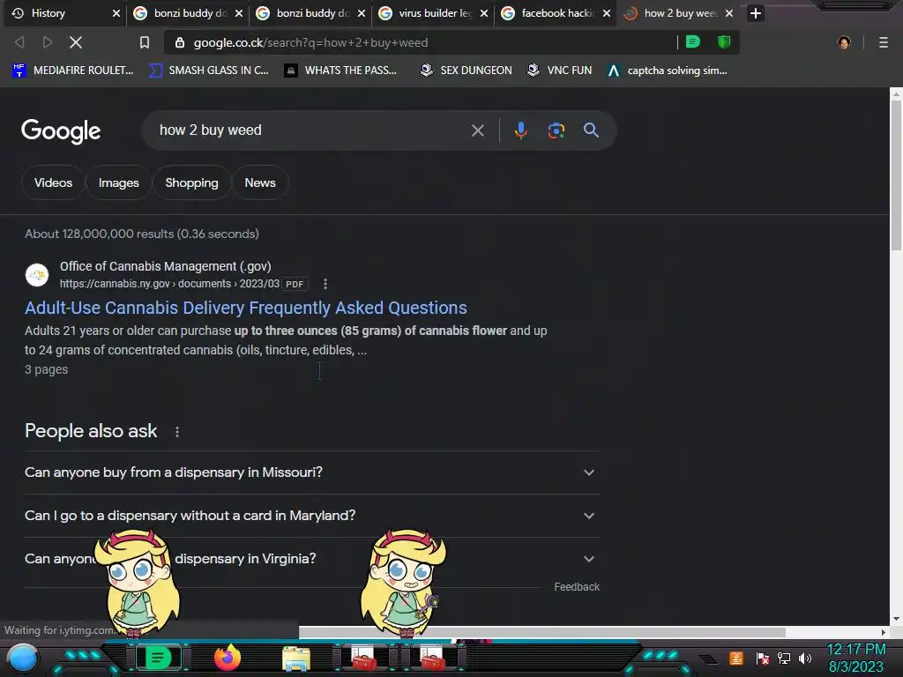Expand the Virginia dispensary question
This screenshot has height=677, width=903.
point(311,559)
